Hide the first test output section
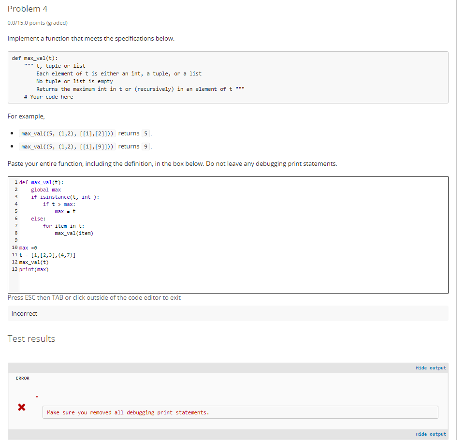The width and height of the screenshot is (464, 440). (430, 368)
